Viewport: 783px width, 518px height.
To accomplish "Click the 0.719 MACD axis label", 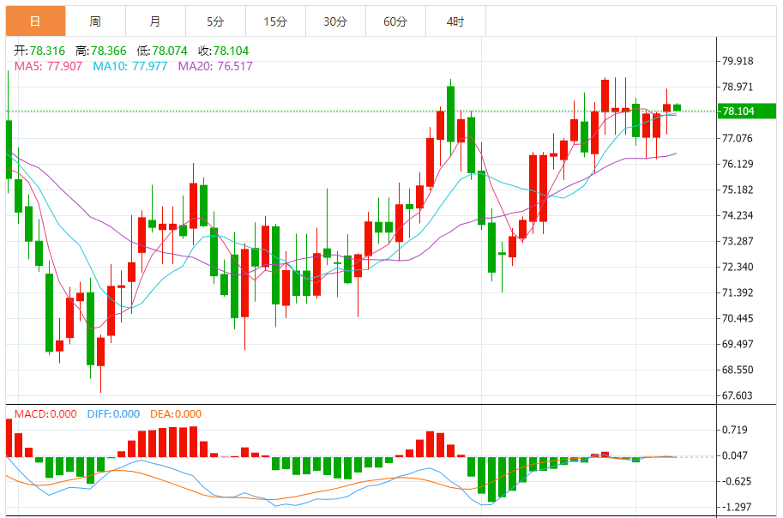I will pos(735,430).
